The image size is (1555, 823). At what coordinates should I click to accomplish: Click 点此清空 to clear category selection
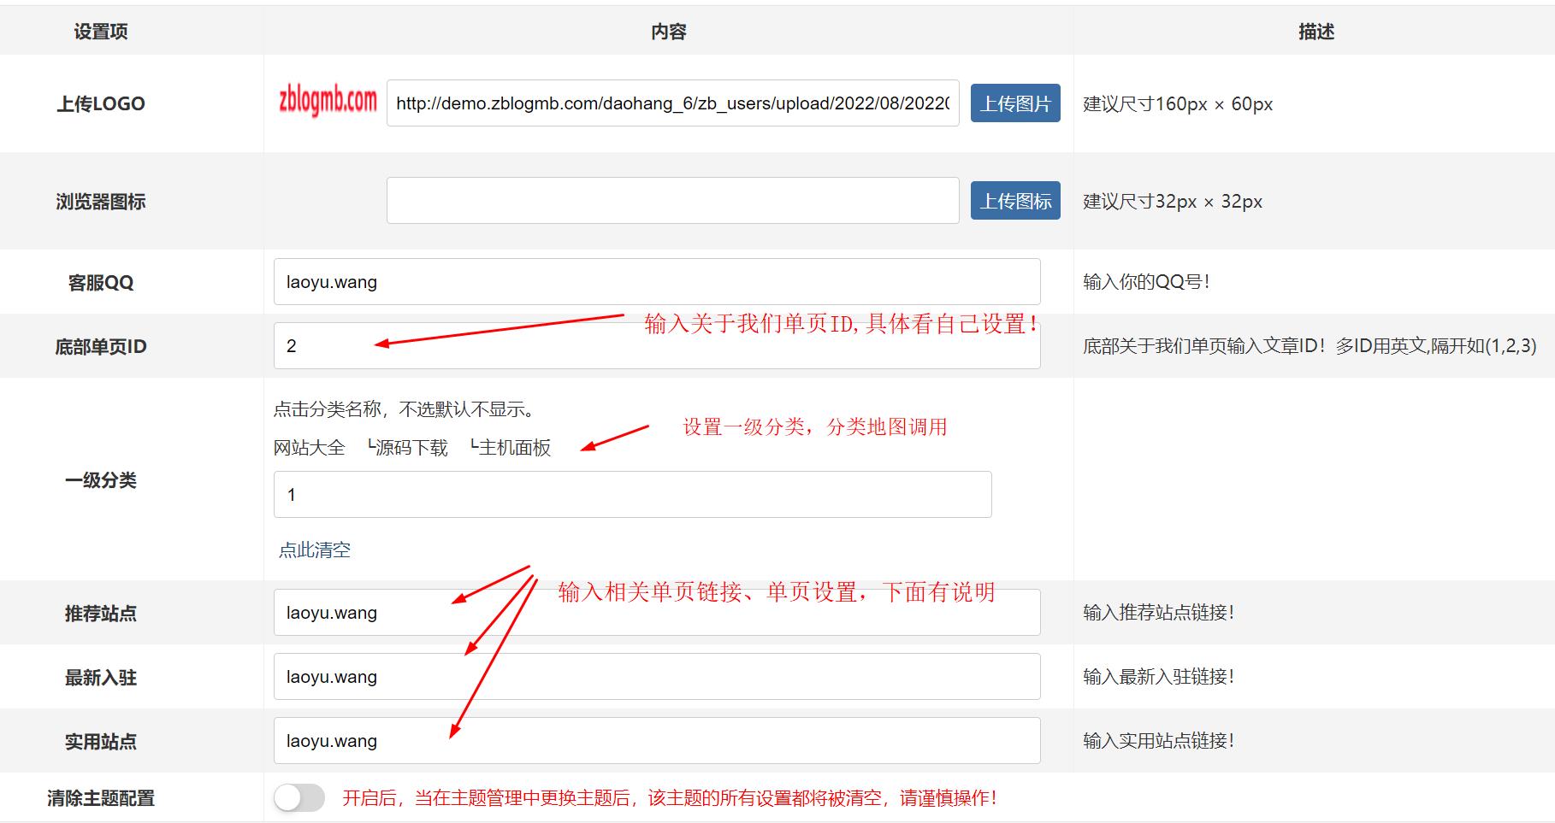(314, 550)
